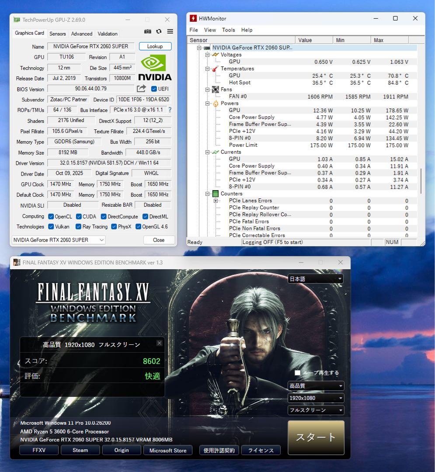Click the Microsoft Store button
This screenshot has height=472, width=435.
point(168,450)
